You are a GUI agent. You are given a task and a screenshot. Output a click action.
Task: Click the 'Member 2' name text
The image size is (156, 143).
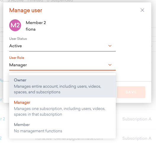[36, 23]
